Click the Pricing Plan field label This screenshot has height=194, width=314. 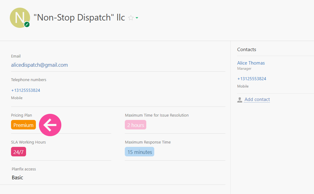coord(21,115)
